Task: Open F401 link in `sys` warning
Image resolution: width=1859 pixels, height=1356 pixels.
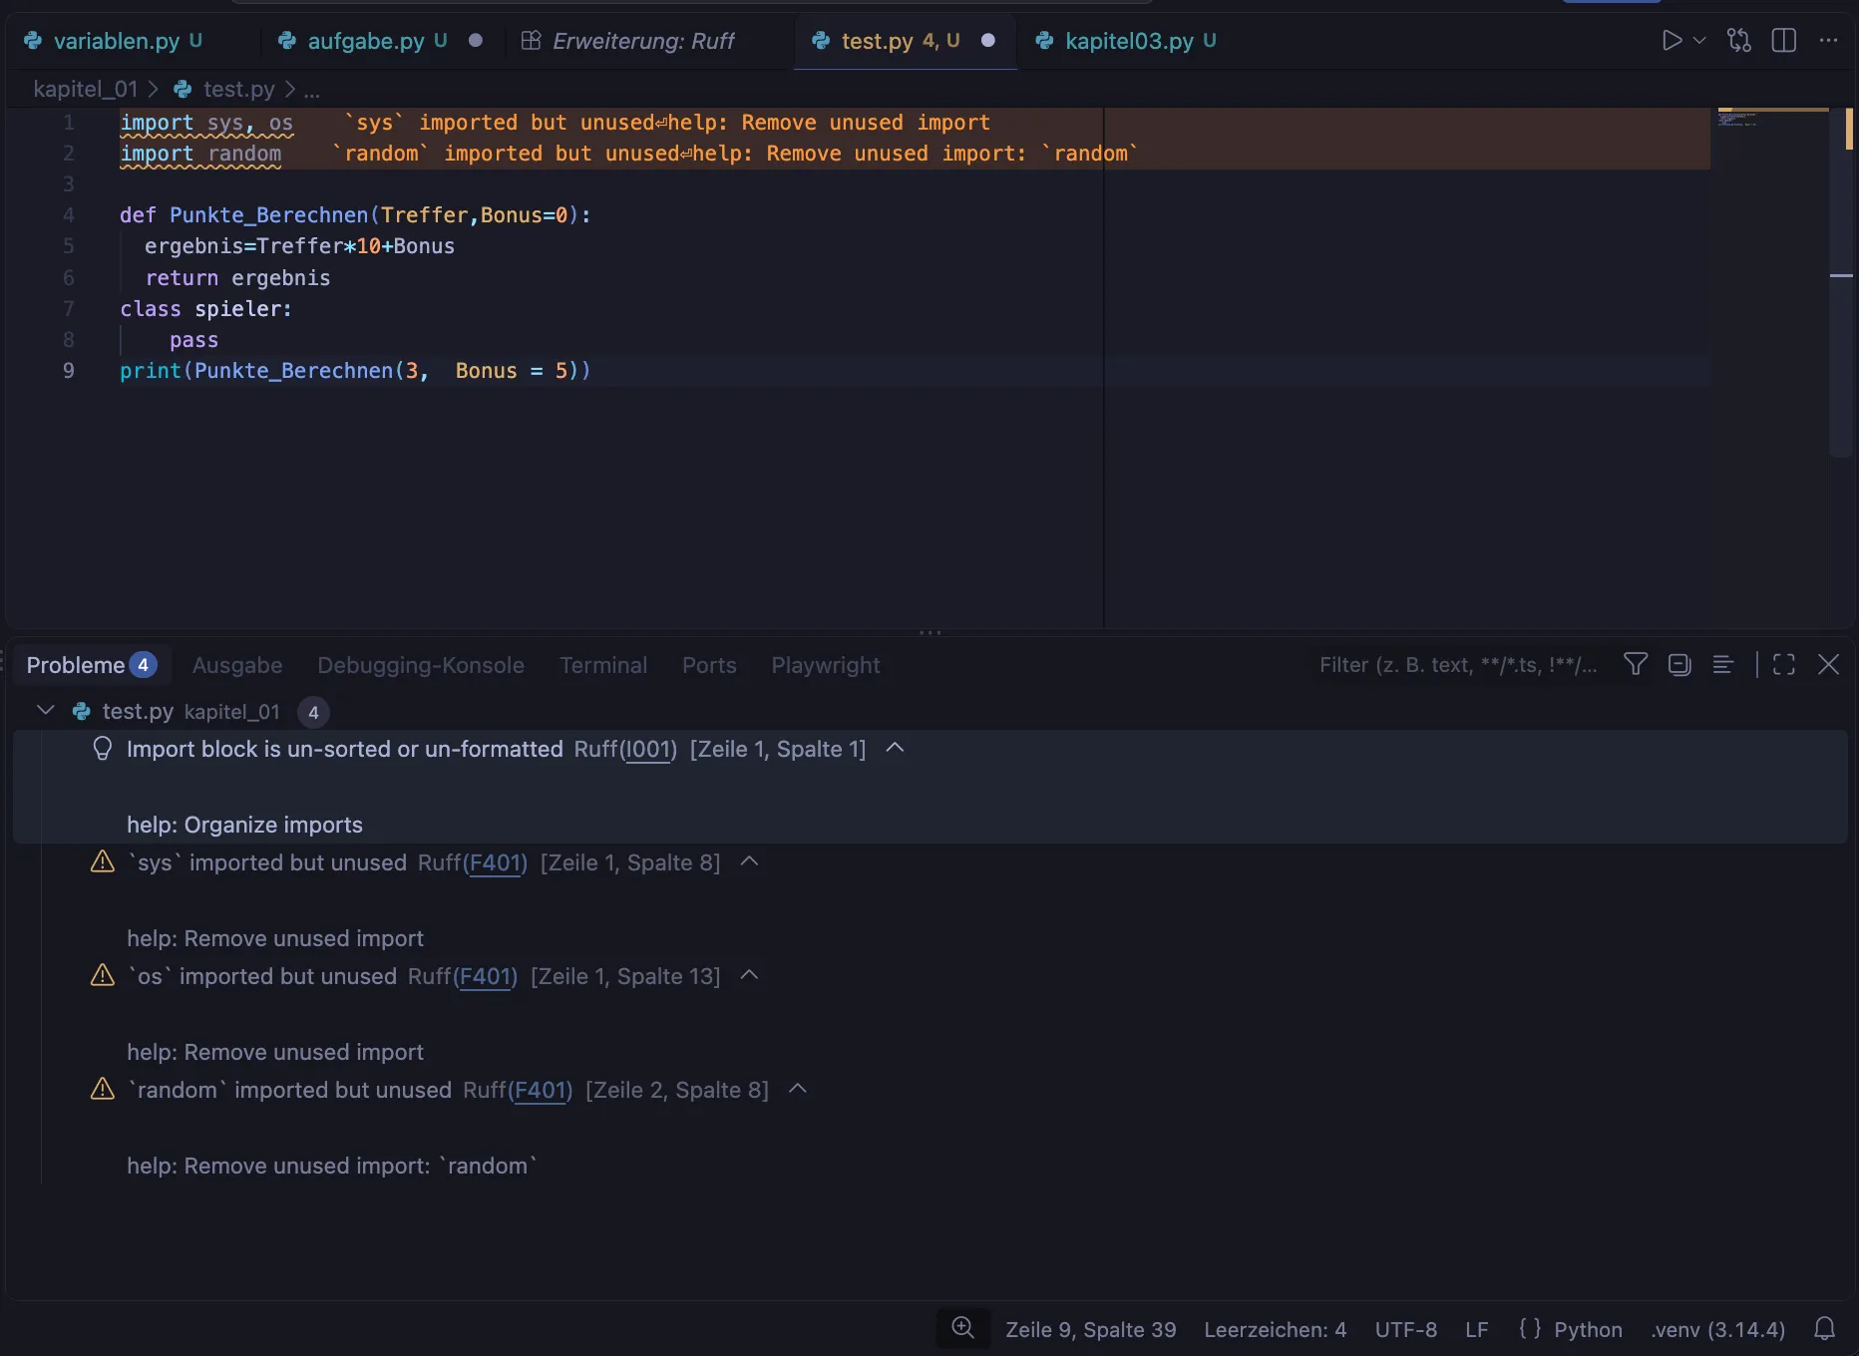Action: (496, 862)
